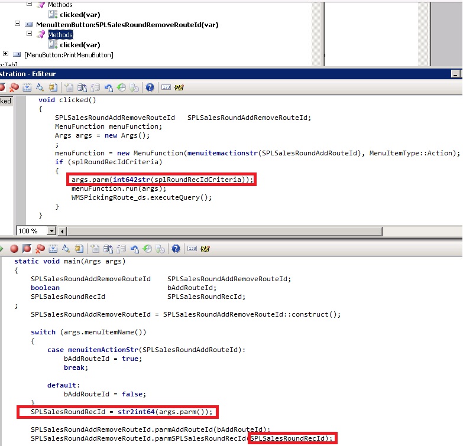
Task: Insert a breakpoint via red circle in main() editor toolbar
Action: pos(14,249)
